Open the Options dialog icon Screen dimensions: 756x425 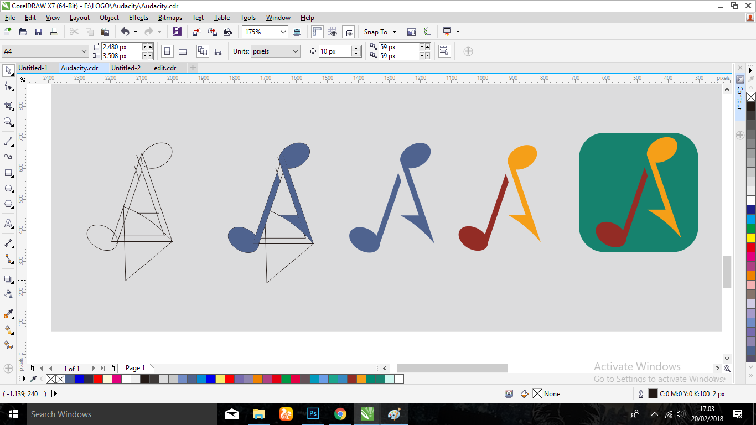click(427, 32)
